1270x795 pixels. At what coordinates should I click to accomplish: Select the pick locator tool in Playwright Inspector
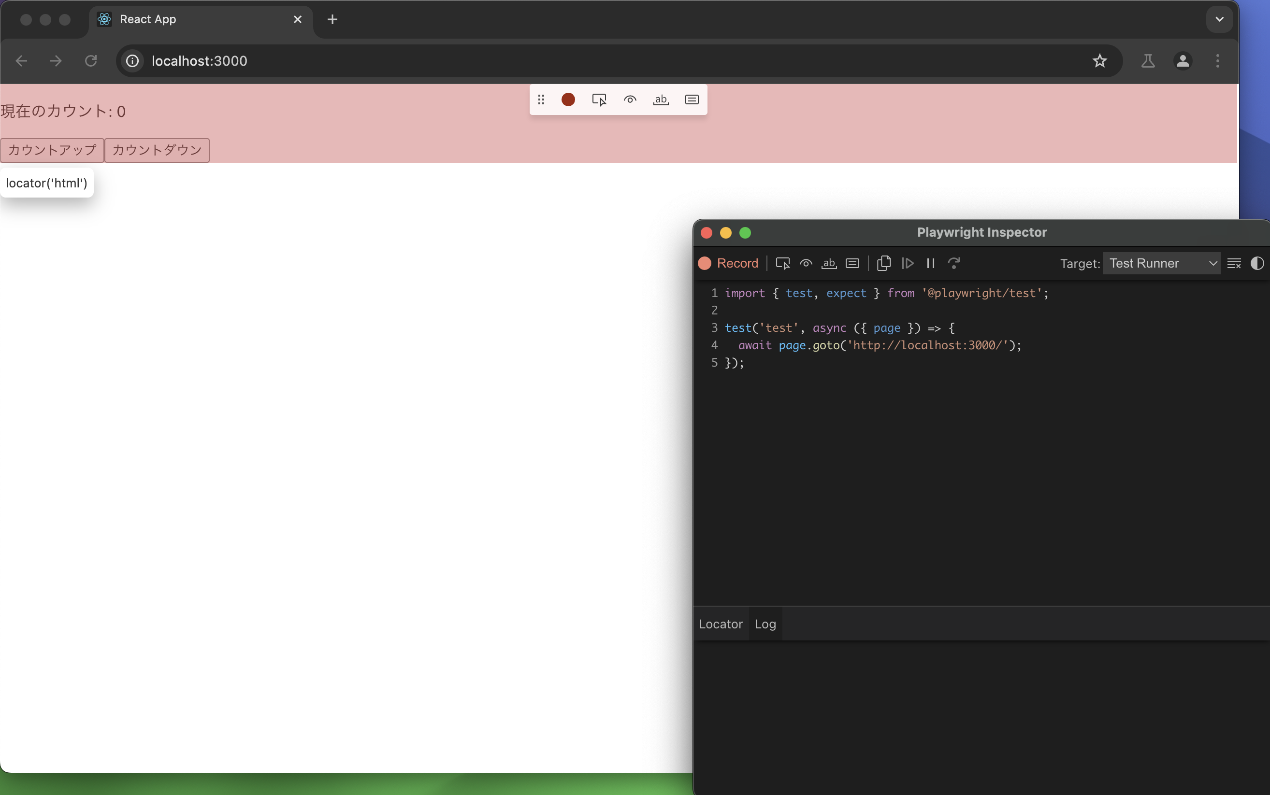point(783,263)
